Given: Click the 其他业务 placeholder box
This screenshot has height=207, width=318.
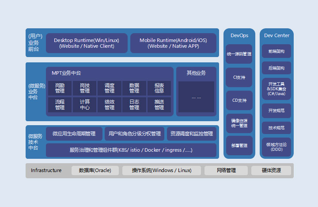Looking at the screenshot, I should click(x=196, y=97).
